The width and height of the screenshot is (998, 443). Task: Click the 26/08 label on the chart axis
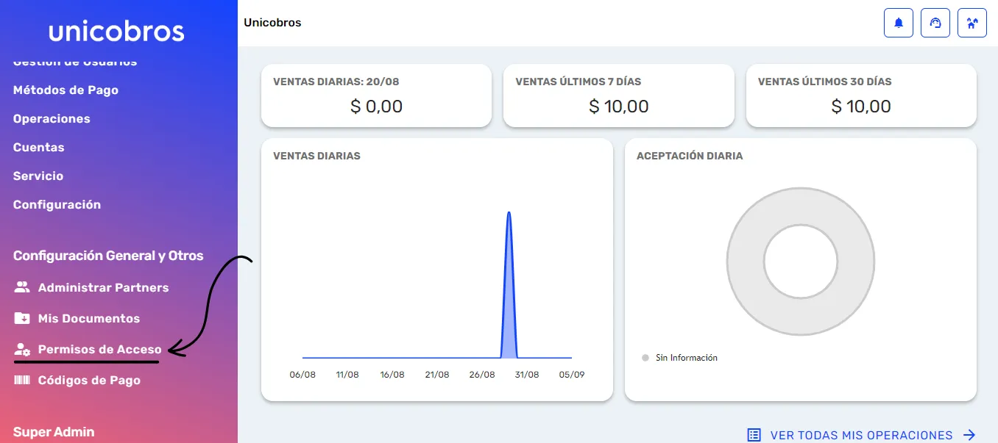(x=482, y=374)
